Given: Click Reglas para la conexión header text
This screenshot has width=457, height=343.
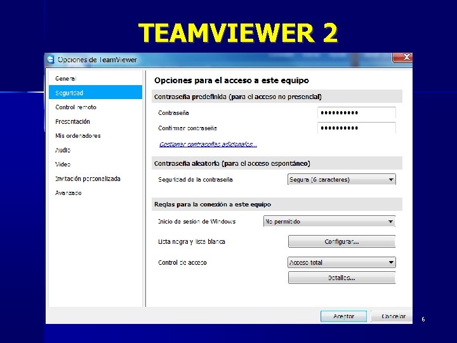Looking at the screenshot, I should click(x=213, y=204).
